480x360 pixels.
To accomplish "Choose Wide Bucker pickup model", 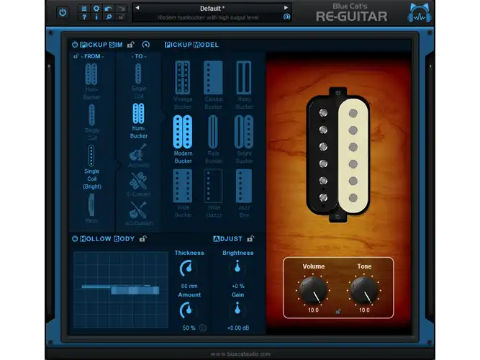I will [x=183, y=194].
